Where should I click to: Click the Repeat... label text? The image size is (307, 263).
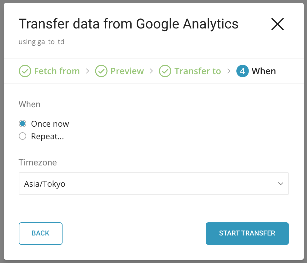tap(48, 136)
